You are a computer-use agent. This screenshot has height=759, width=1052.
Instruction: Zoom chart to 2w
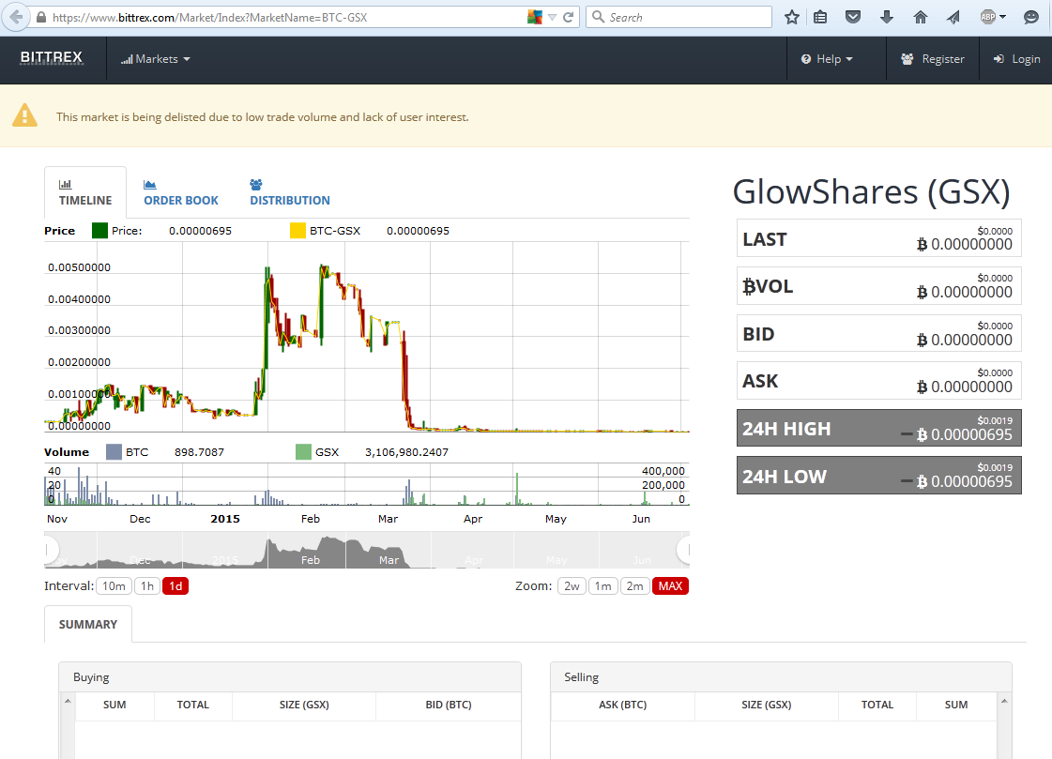[572, 586]
